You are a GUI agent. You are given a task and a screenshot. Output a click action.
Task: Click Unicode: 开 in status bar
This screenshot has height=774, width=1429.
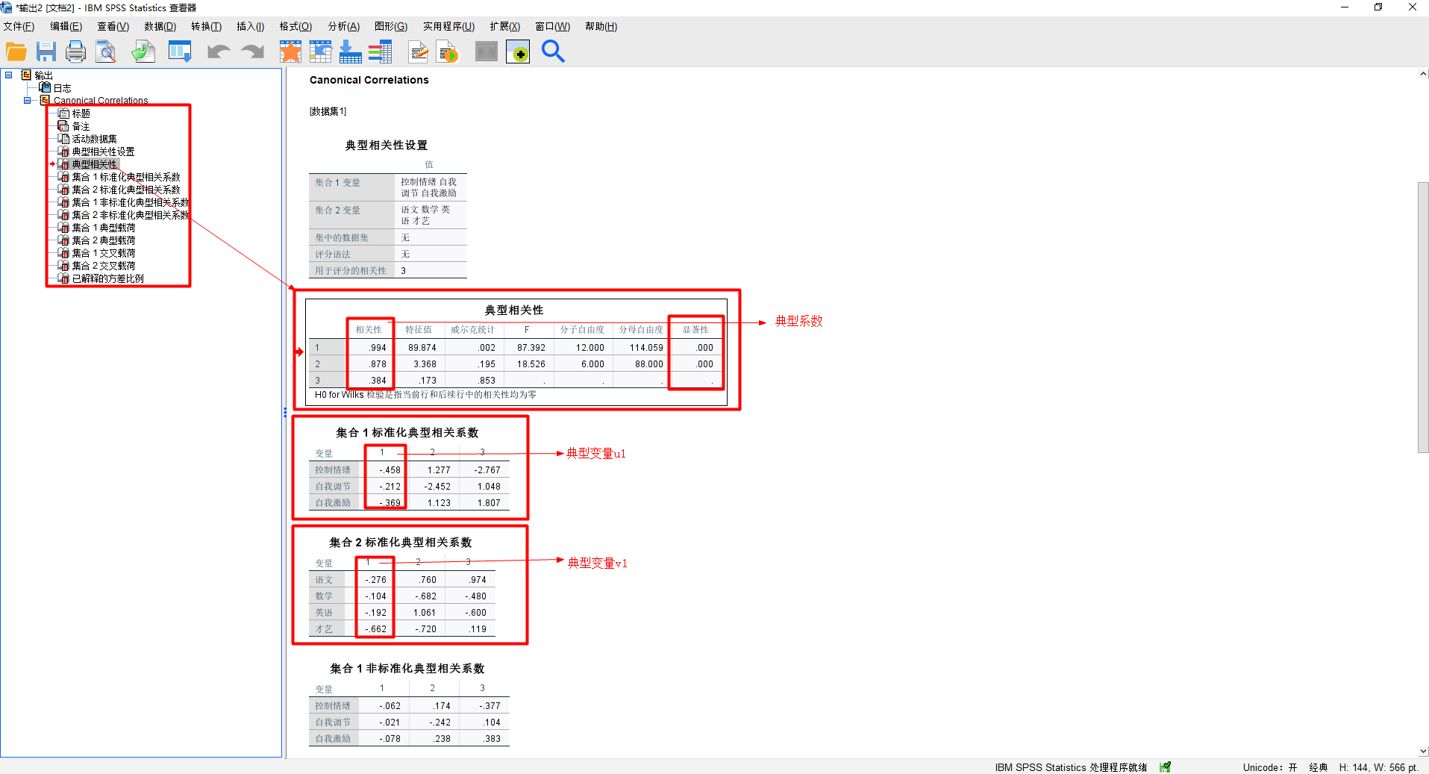pyautogui.click(x=1270, y=767)
